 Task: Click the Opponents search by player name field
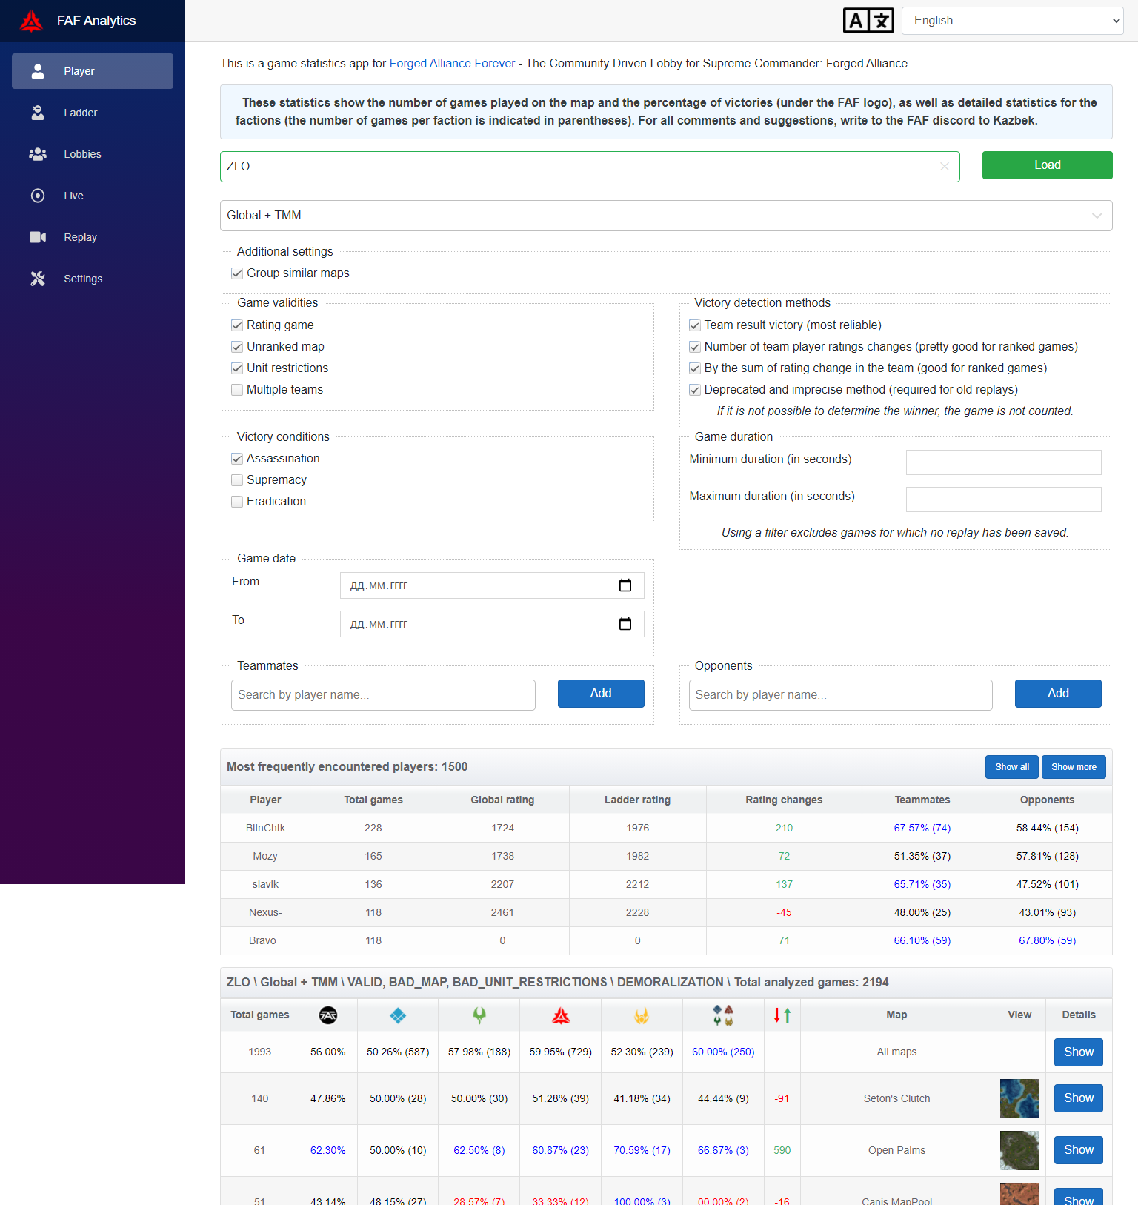(841, 695)
